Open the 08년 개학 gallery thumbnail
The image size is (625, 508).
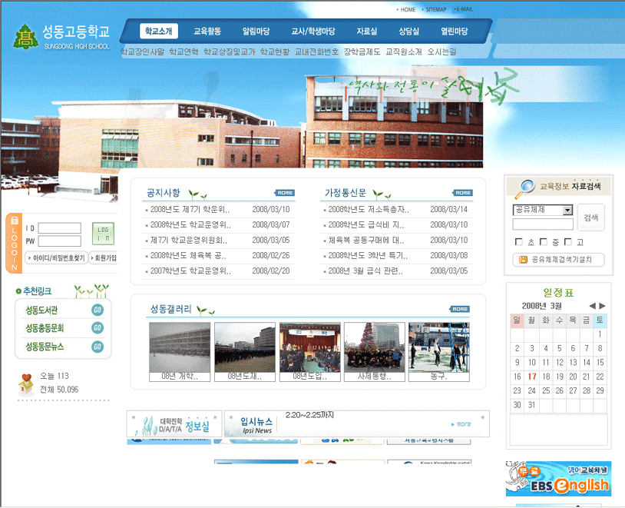point(179,347)
